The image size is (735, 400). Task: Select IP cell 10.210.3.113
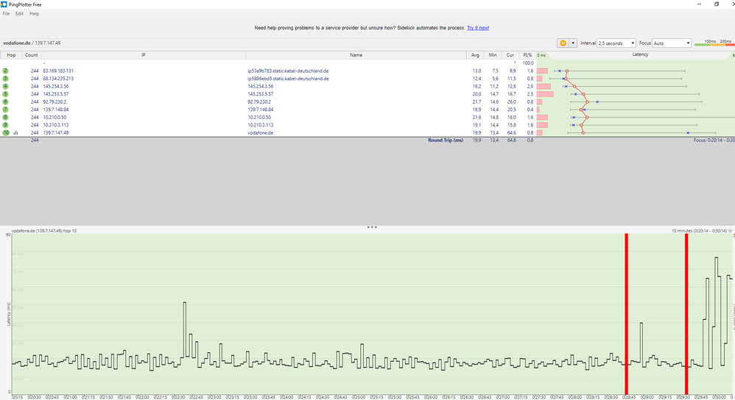click(56, 125)
